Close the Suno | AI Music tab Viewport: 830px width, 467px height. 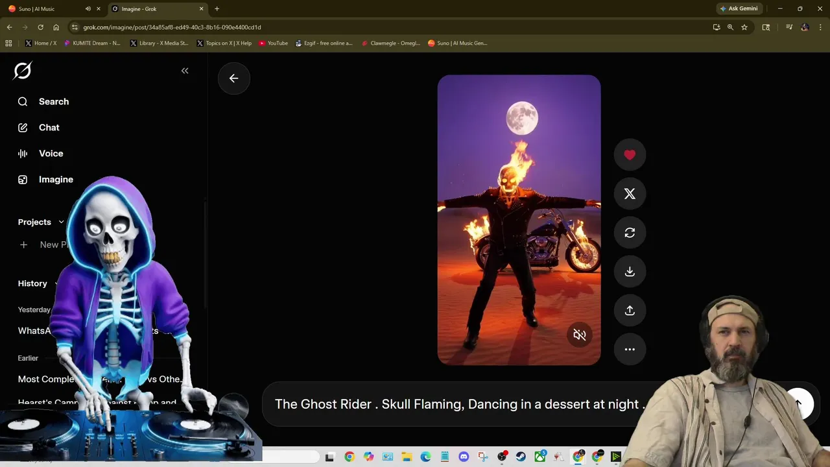tap(99, 8)
